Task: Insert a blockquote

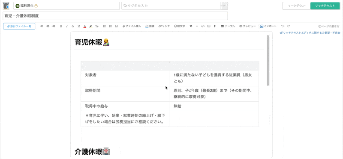Action: click(191, 26)
